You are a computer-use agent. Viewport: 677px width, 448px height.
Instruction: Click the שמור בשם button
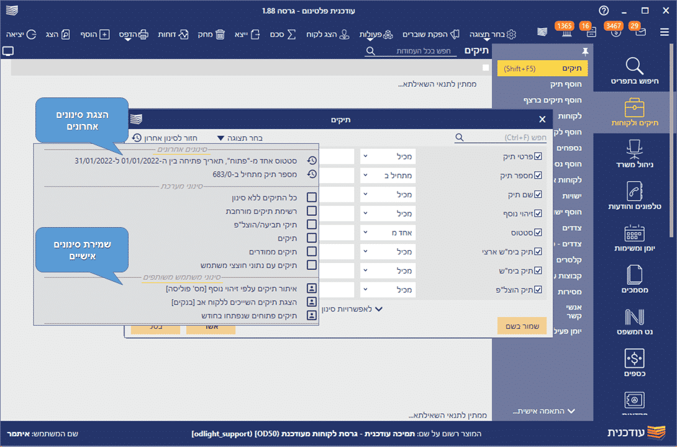click(522, 326)
